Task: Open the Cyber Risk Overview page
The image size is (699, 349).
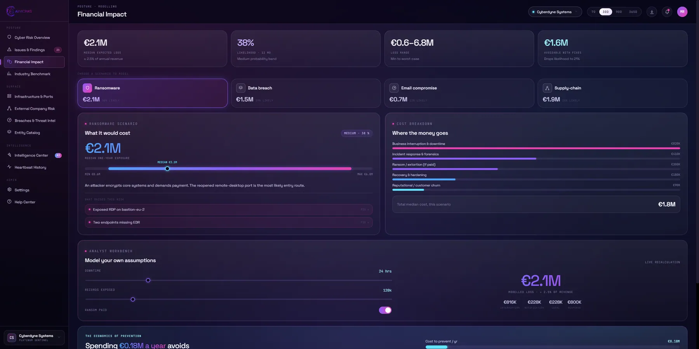Action: 34,38
